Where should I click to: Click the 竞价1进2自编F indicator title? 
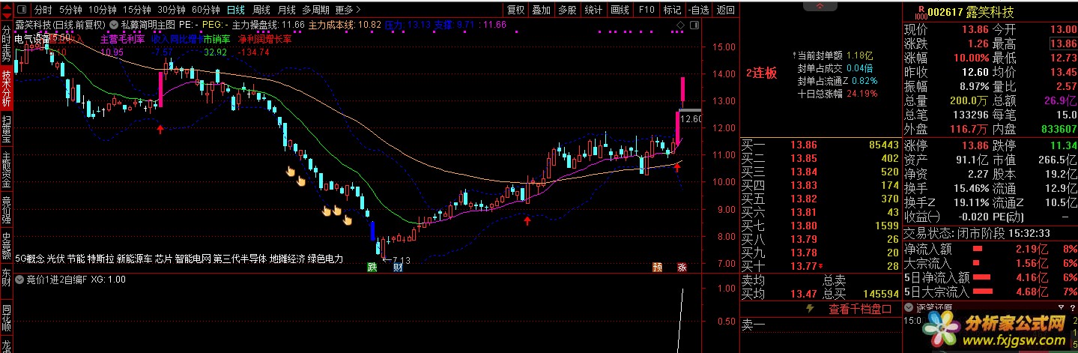(x=56, y=280)
